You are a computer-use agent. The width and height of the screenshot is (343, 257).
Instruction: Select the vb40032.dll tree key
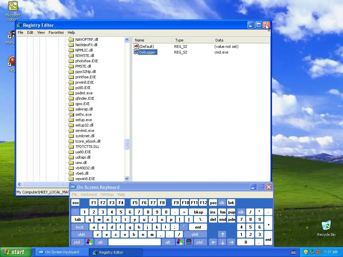[x=85, y=168]
